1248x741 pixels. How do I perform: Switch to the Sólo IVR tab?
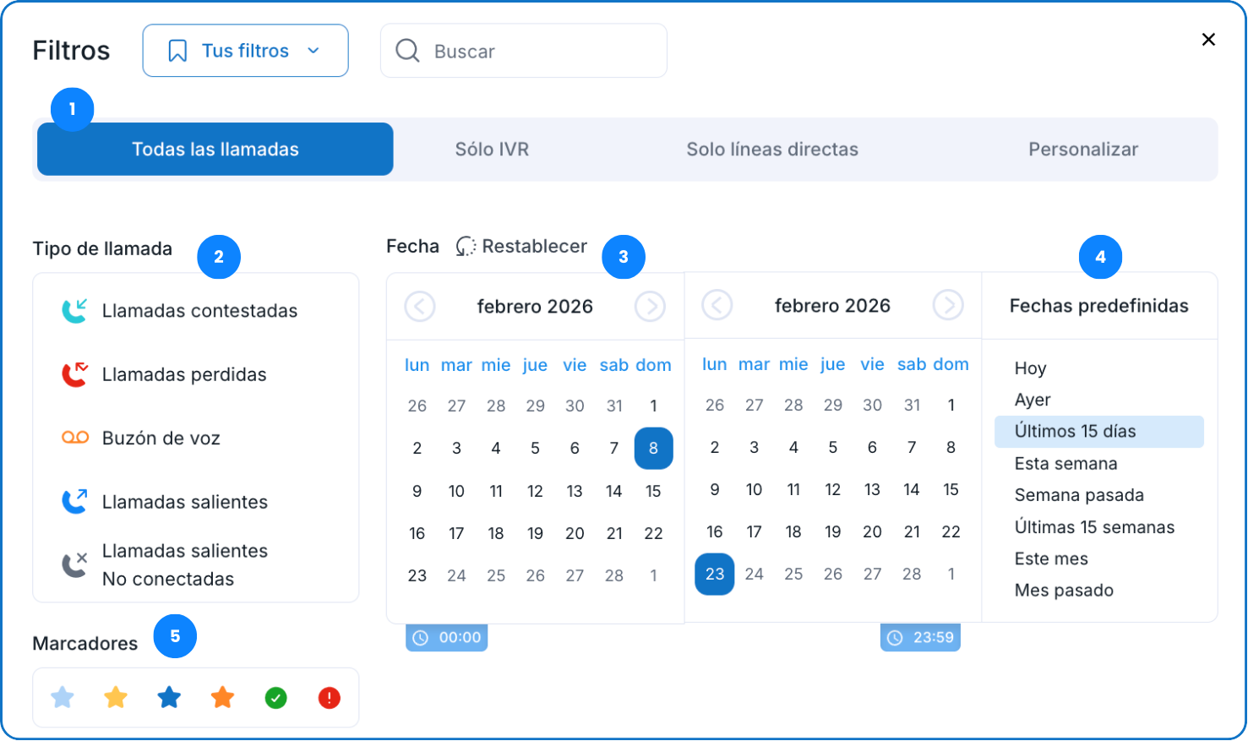click(x=492, y=150)
